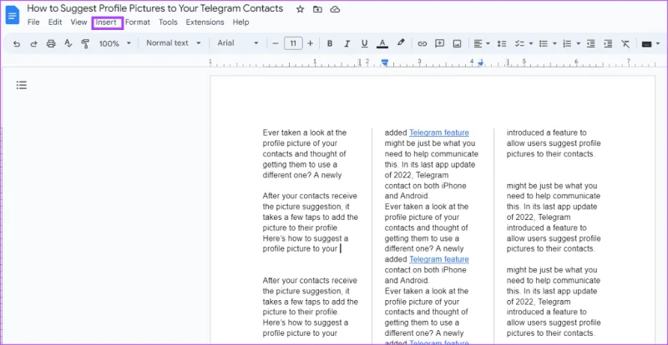Add a comment
The width and height of the screenshot is (668, 345).
point(440,43)
